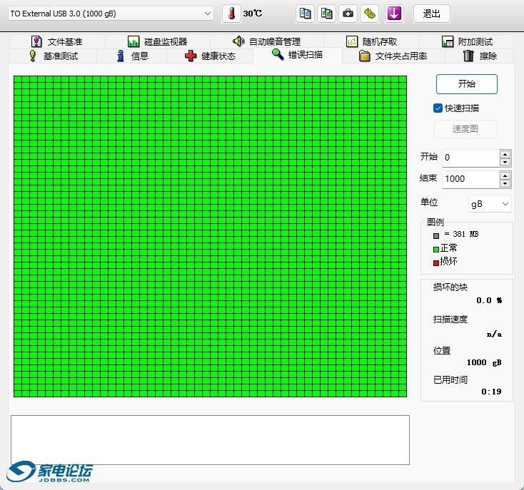Viewport: 524px width, 490px height.
Task: Switch to the 基准测试 tab
Action: (53, 56)
